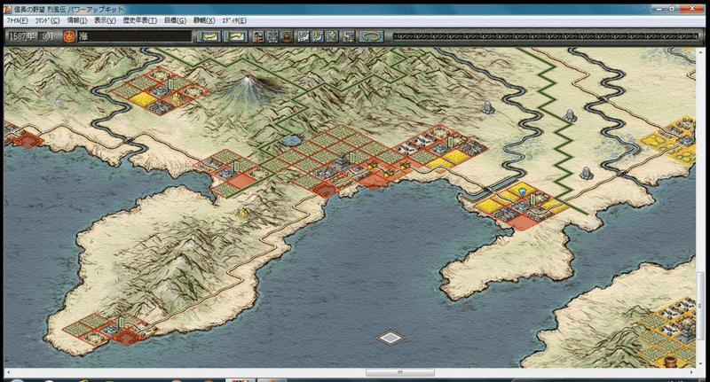The height and width of the screenshot is (382, 710).
Task: Click the stone monument nearest the eastern coast
Action: tap(586, 173)
